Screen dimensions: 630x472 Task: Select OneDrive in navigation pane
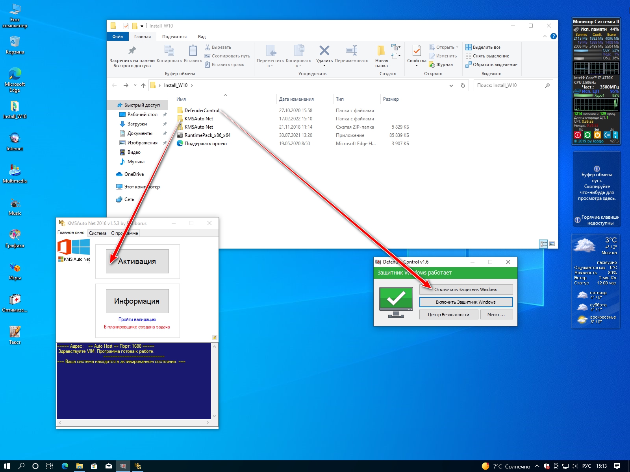click(134, 174)
